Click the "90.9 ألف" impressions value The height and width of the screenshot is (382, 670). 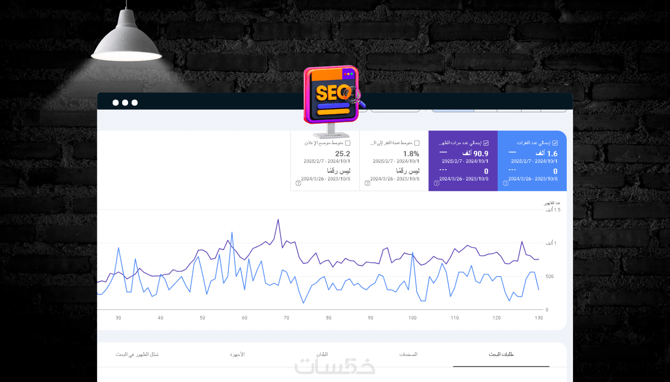pos(475,154)
